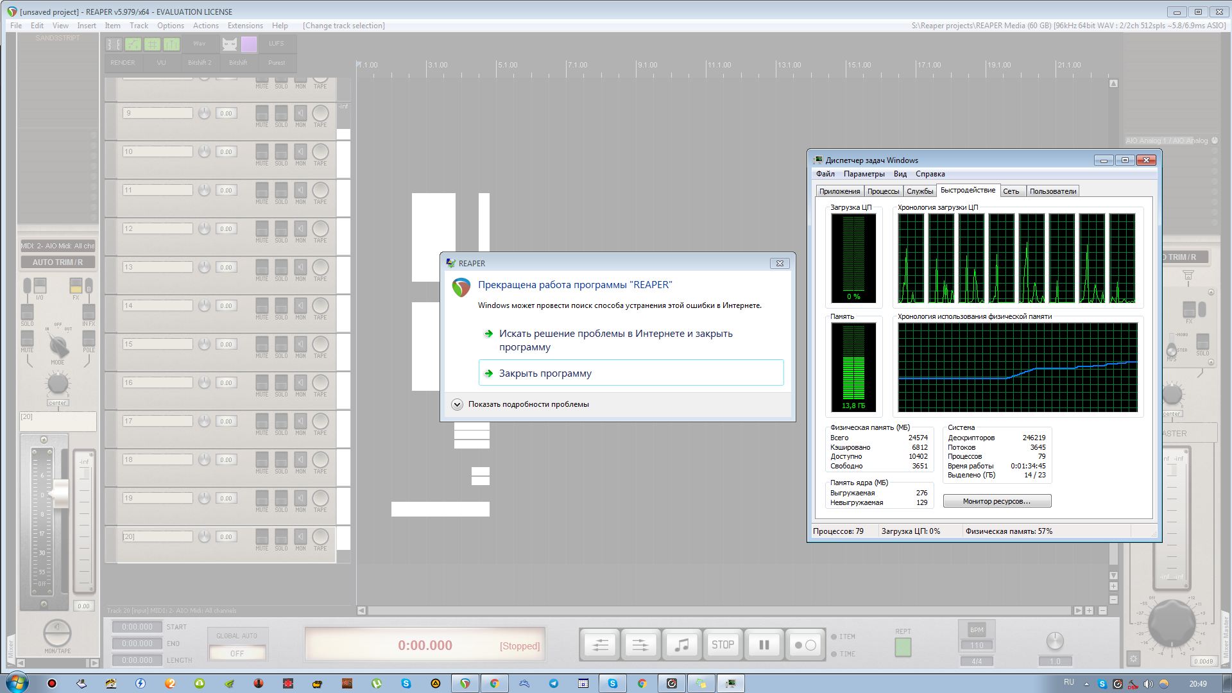1232x693 pixels.
Task: Click the uTorrent icon in taskbar
Action: pyautogui.click(x=377, y=683)
